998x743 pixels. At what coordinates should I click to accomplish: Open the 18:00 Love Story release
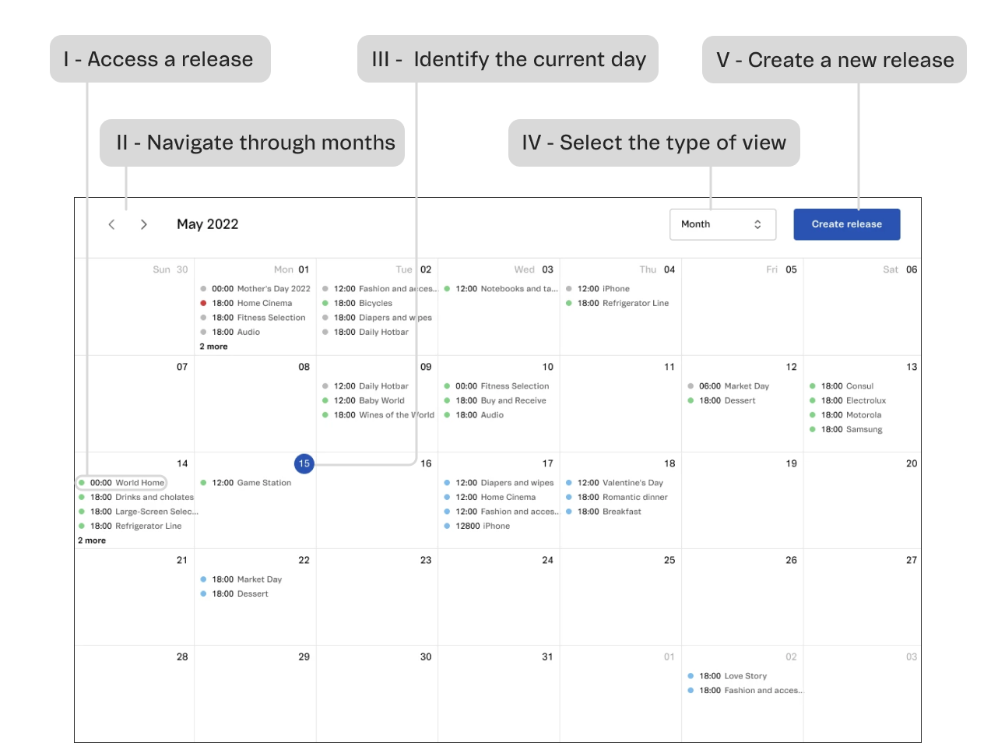[x=733, y=676]
